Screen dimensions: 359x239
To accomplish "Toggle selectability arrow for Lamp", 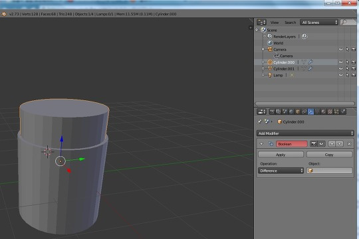I will pyautogui.click(x=347, y=75).
